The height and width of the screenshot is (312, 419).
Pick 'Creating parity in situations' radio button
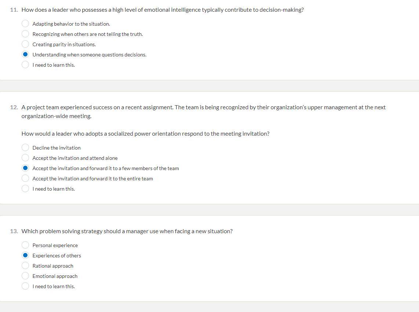(x=25, y=44)
